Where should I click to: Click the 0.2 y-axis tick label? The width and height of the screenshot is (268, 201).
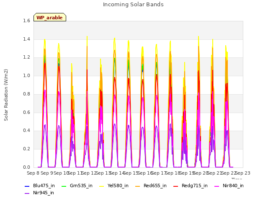tap(26, 149)
